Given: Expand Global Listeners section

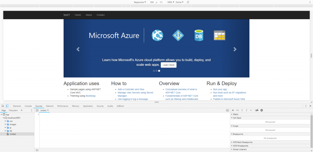Looking at the screenshot, I should coord(271,150).
